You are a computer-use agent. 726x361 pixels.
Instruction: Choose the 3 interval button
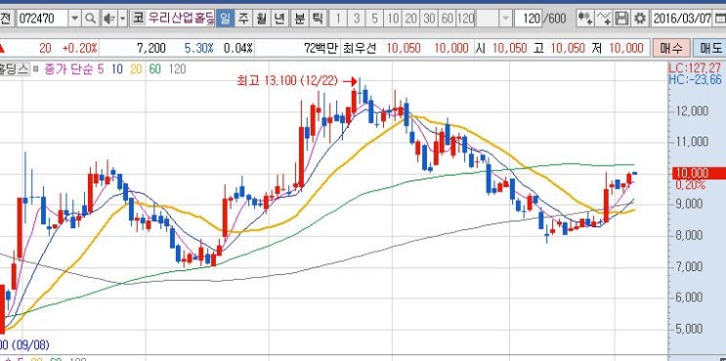356,19
